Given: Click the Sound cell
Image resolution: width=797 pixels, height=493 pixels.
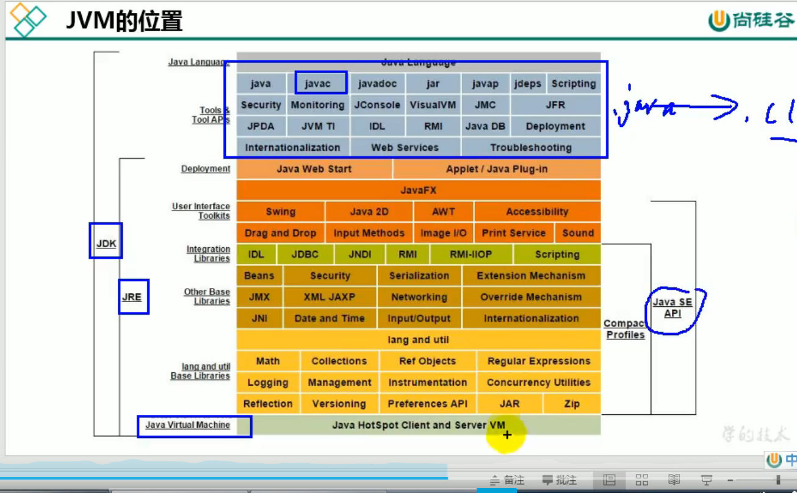Looking at the screenshot, I should 578,233.
